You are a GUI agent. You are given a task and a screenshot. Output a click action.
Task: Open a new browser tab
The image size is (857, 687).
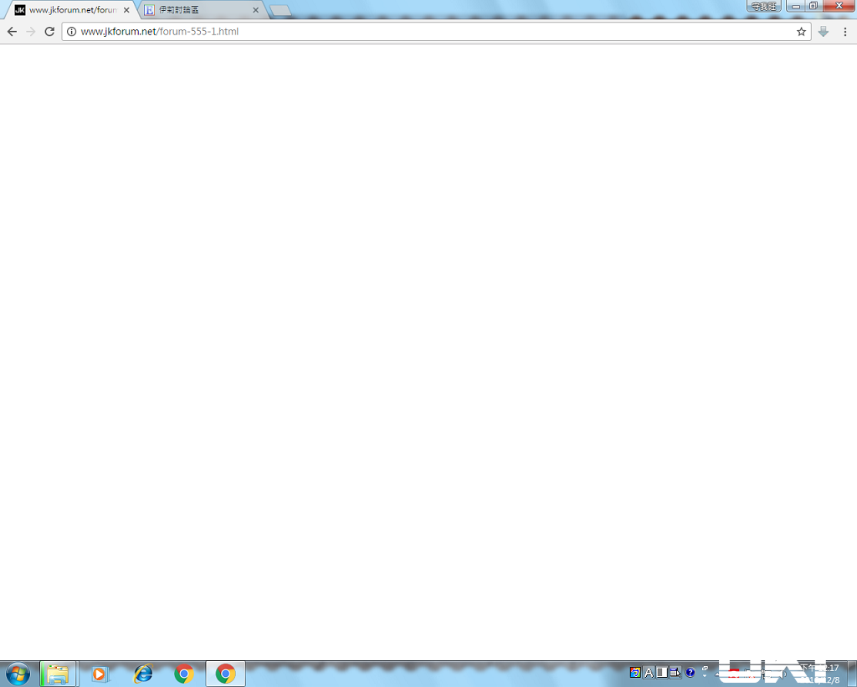point(280,10)
